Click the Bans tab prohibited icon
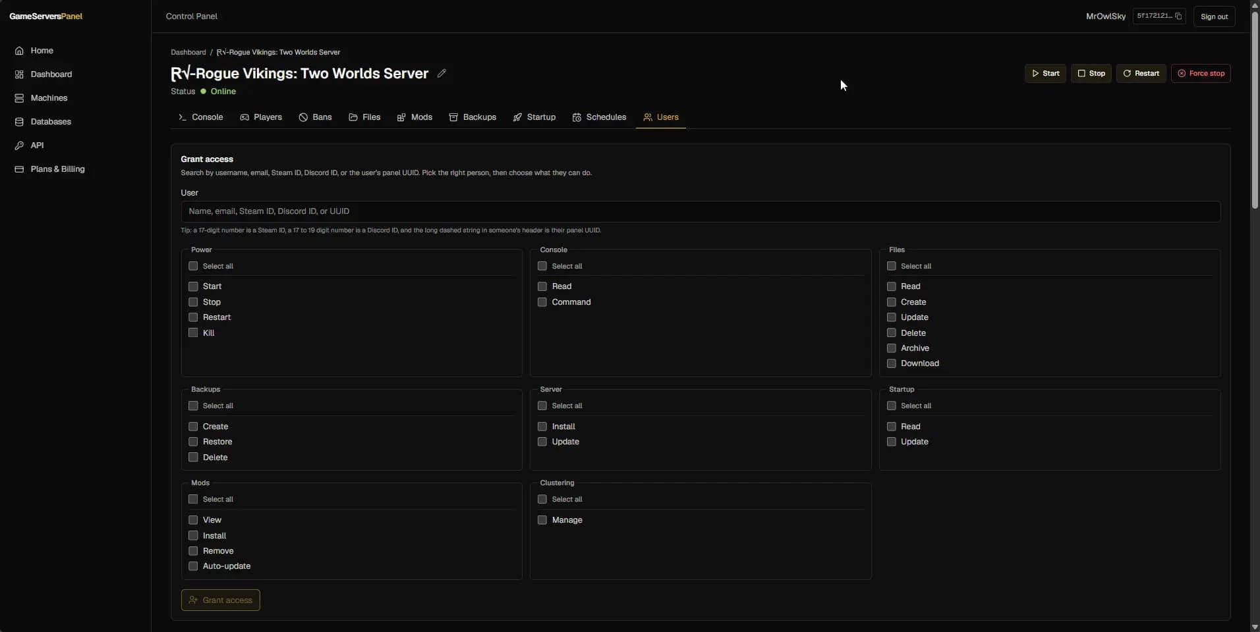Screen dimensions: 1260x632 pos(303,117)
